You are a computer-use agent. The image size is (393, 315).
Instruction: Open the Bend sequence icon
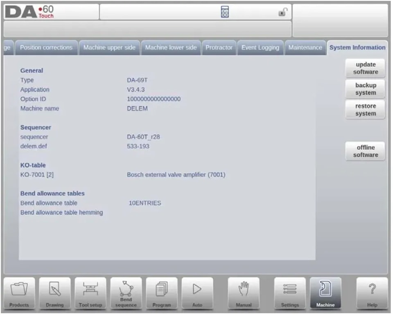pos(126,293)
